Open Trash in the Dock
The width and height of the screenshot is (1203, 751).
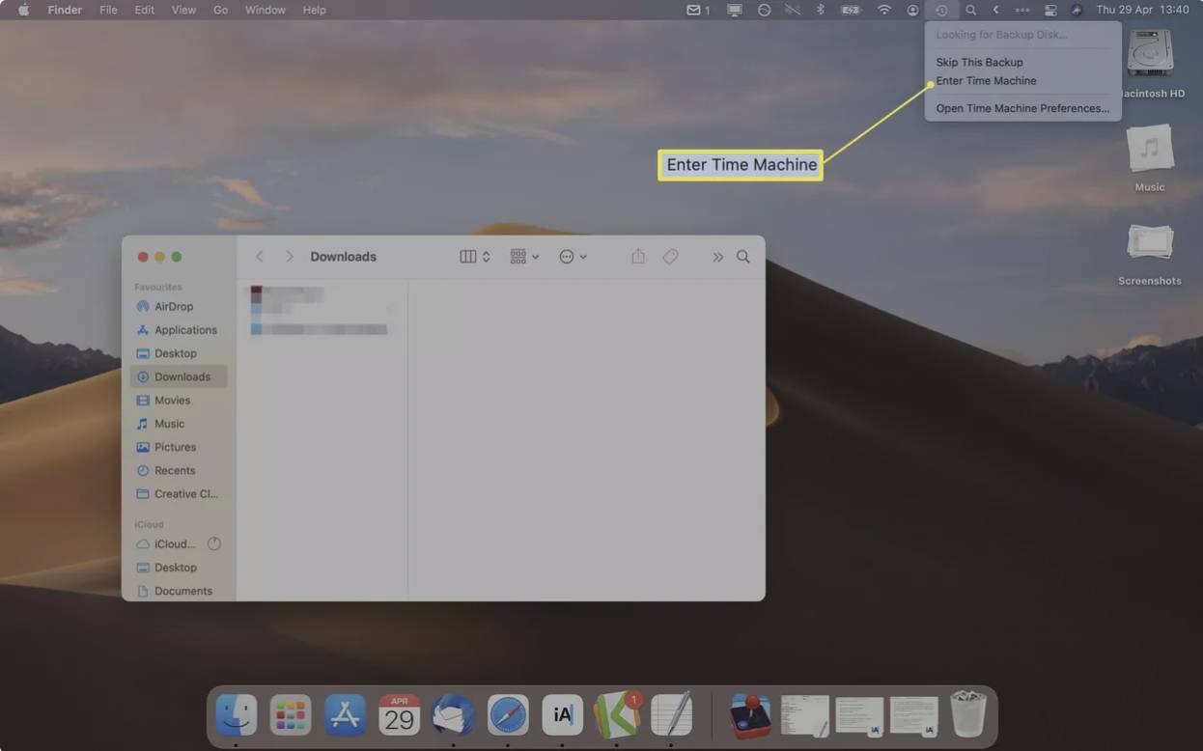[x=967, y=715]
